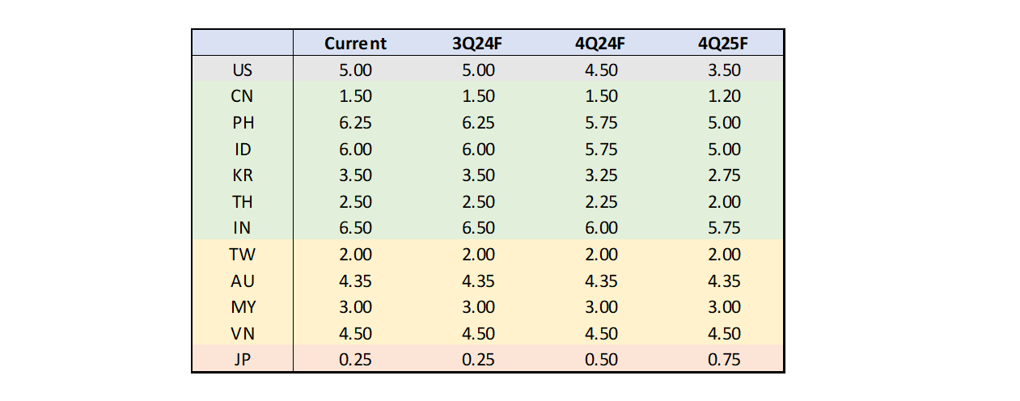The image size is (1020, 401).
Task: Select the TW row label
Action: tap(242, 255)
